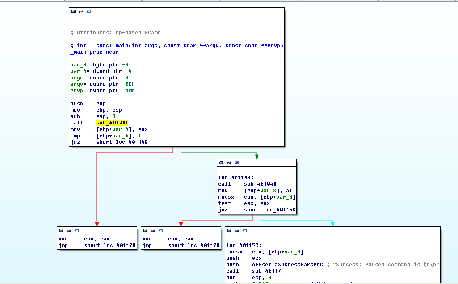The image size is (458, 284).
Task: Select the highlighted sub_401000 call target
Action: pyautogui.click(x=112, y=123)
